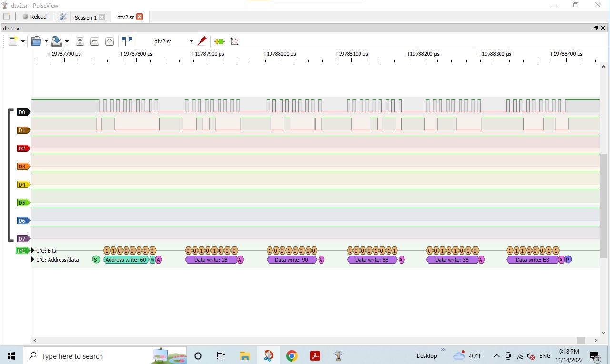Image resolution: width=610 pixels, height=364 pixels.
Task: Click the horizontal scrollbar left arrow
Action: click(x=35, y=340)
